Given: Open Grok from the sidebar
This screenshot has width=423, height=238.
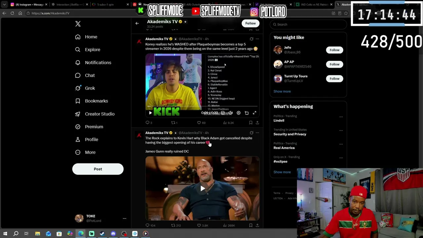Looking at the screenshot, I should 85,88.
